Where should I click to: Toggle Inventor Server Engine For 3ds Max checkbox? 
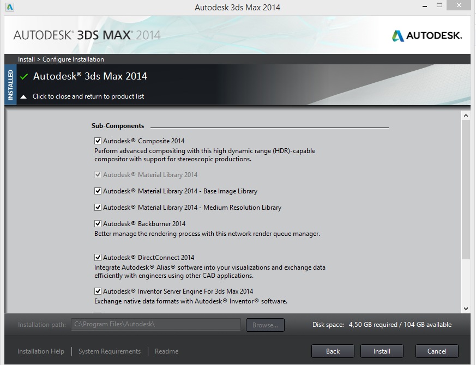[x=98, y=291]
